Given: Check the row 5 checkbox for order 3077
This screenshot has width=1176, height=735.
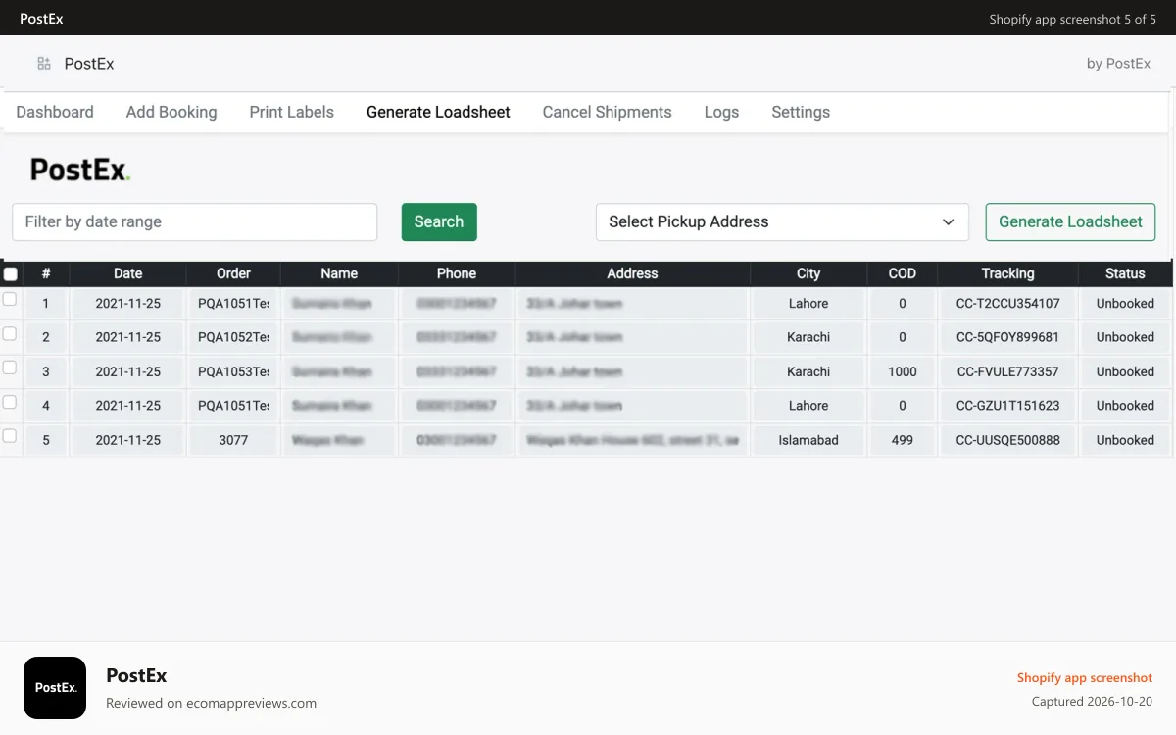Looking at the screenshot, I should pyautogui.click(x=10, y=436).
